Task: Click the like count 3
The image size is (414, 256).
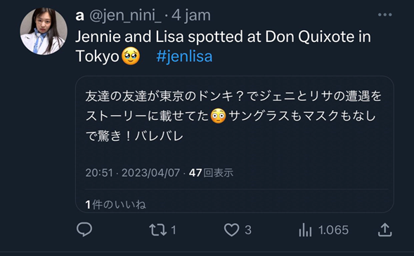Action: point(248,230)
